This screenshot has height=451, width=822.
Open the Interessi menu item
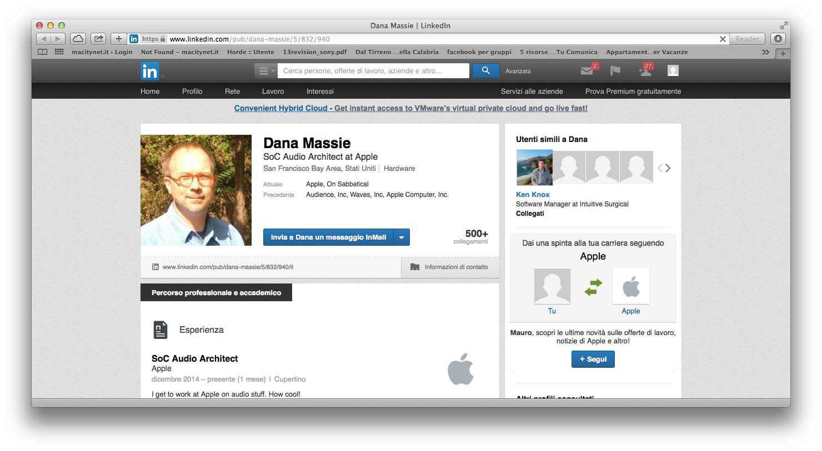320,92
